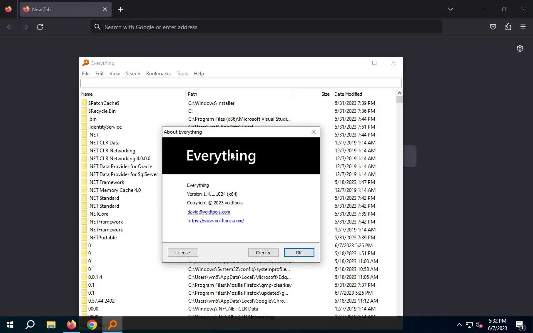Open the Help menu in Everything
The width and height of the screenshot is (533, 333).
pyautogui.click(x=199, y=74)
